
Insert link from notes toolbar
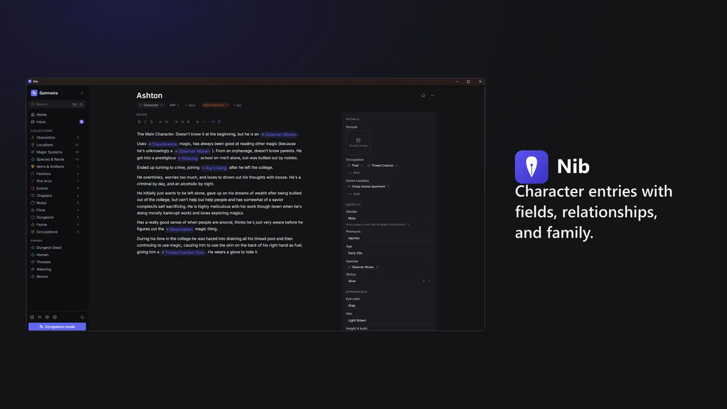[213, 122]
